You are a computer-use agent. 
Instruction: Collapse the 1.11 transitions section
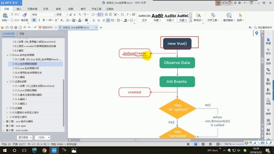click(x=8, y=82)
